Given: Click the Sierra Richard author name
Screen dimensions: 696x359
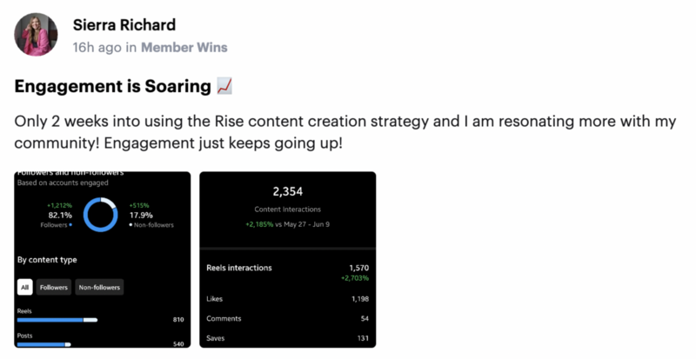Looking at the screenshot, I should click(124, 25).
